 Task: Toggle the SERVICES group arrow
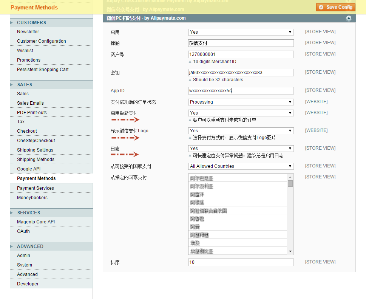coord(11,213)
